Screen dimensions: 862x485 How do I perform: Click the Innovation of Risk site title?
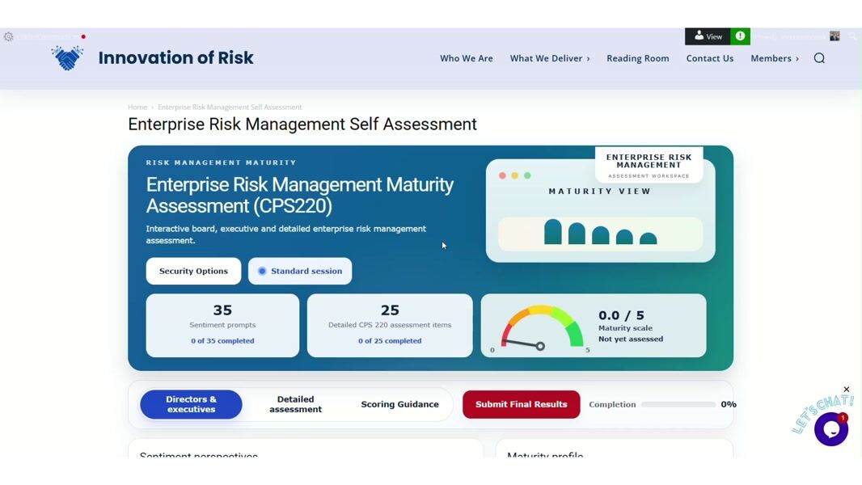pyautogui.click(x=176, y=57)
